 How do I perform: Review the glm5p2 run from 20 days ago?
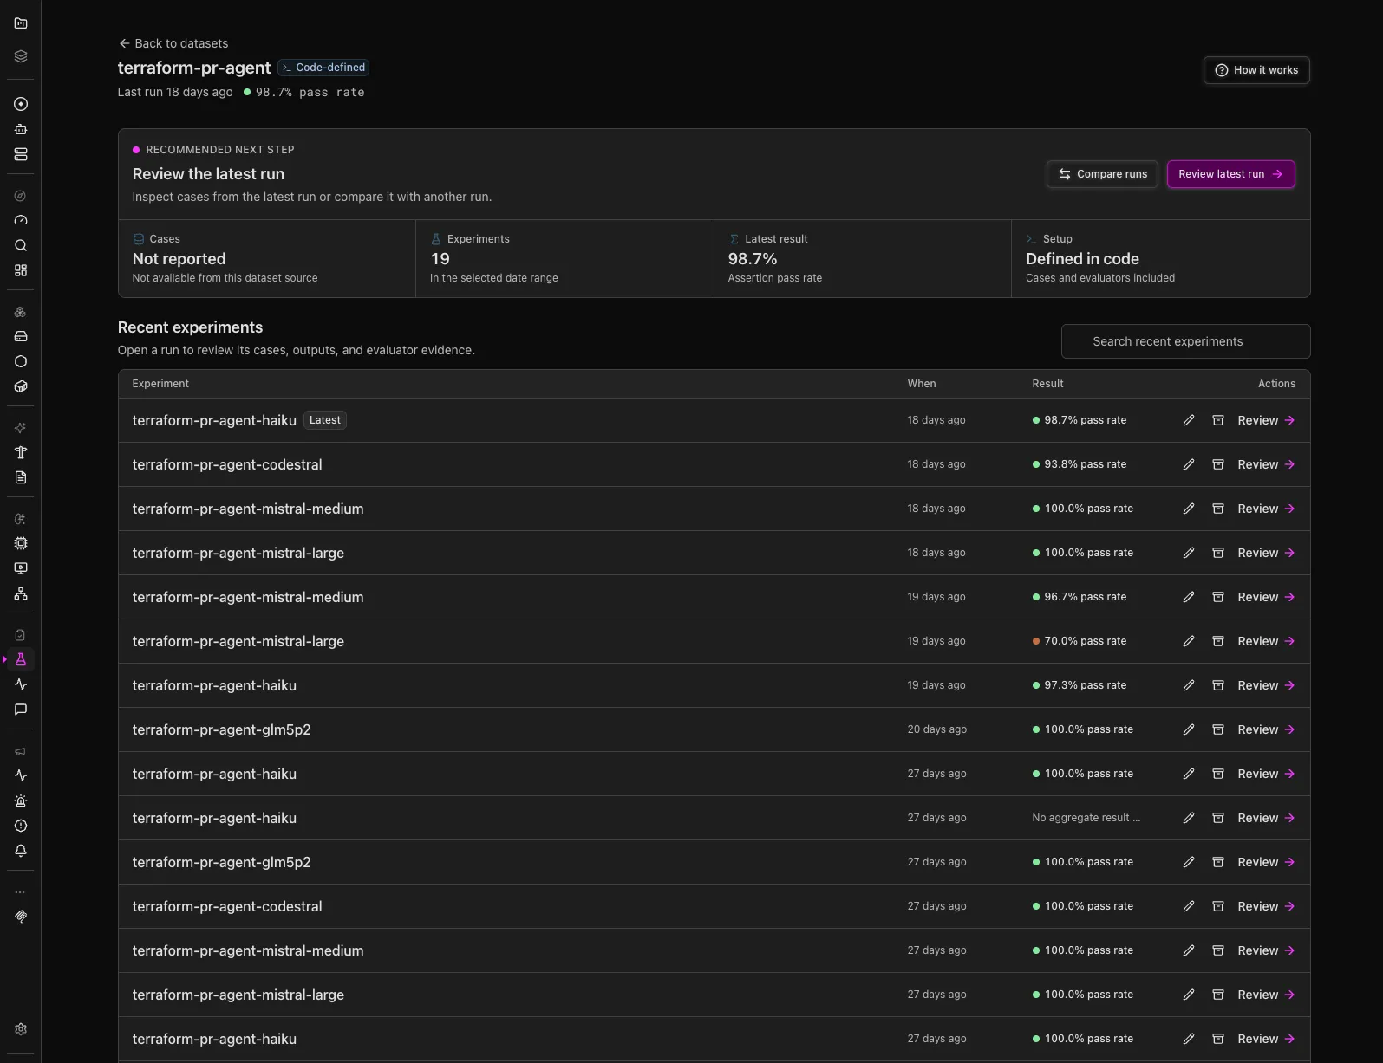pos(1266,729)
